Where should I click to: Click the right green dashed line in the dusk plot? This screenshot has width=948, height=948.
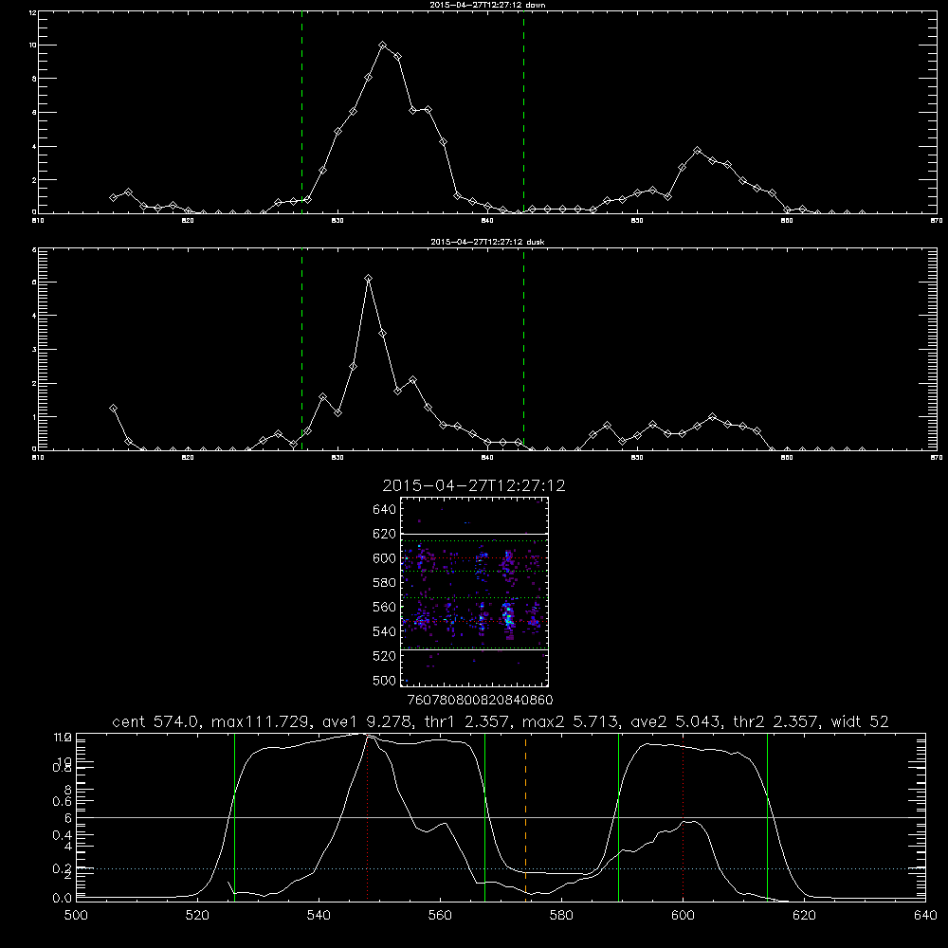[x=523, y=351]
